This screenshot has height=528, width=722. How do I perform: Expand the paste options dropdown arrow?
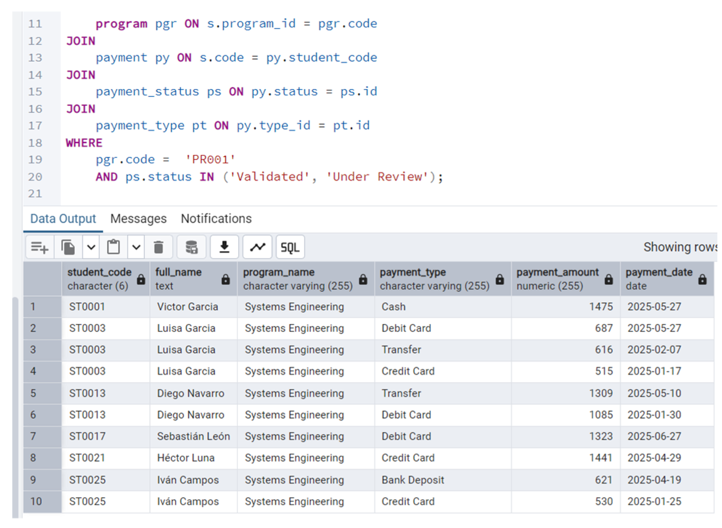137,248
